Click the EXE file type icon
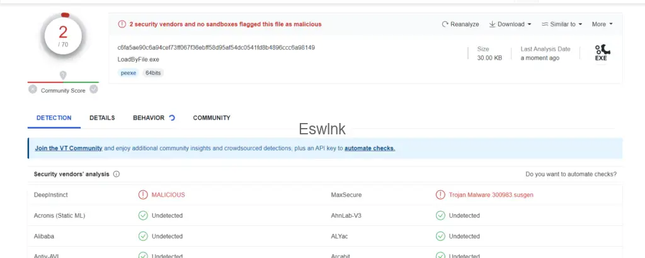Screen dimensions: 645x258 click(x=603, y=53)
